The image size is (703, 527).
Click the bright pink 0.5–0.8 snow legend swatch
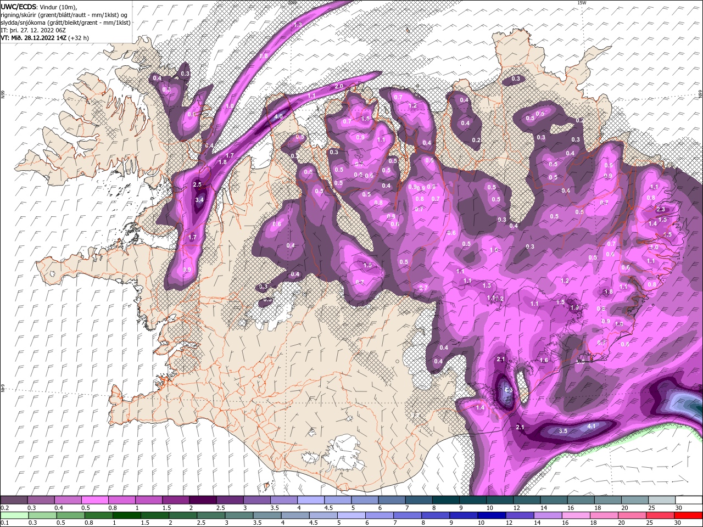click(x=94, y=500)
